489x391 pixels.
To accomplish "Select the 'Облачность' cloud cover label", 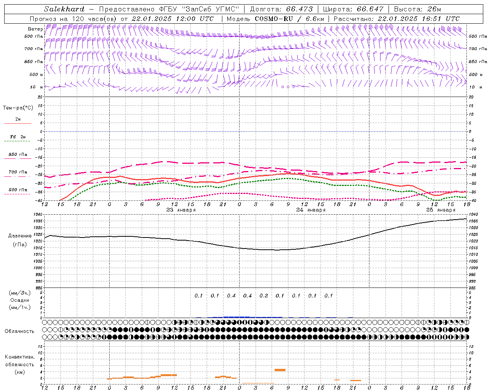I will [x=19, y=331].
